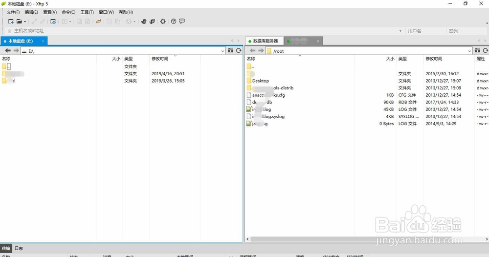Close the 本地磁盘 (E:) tab
Screen dimensions: 489x257
[43, 41]
